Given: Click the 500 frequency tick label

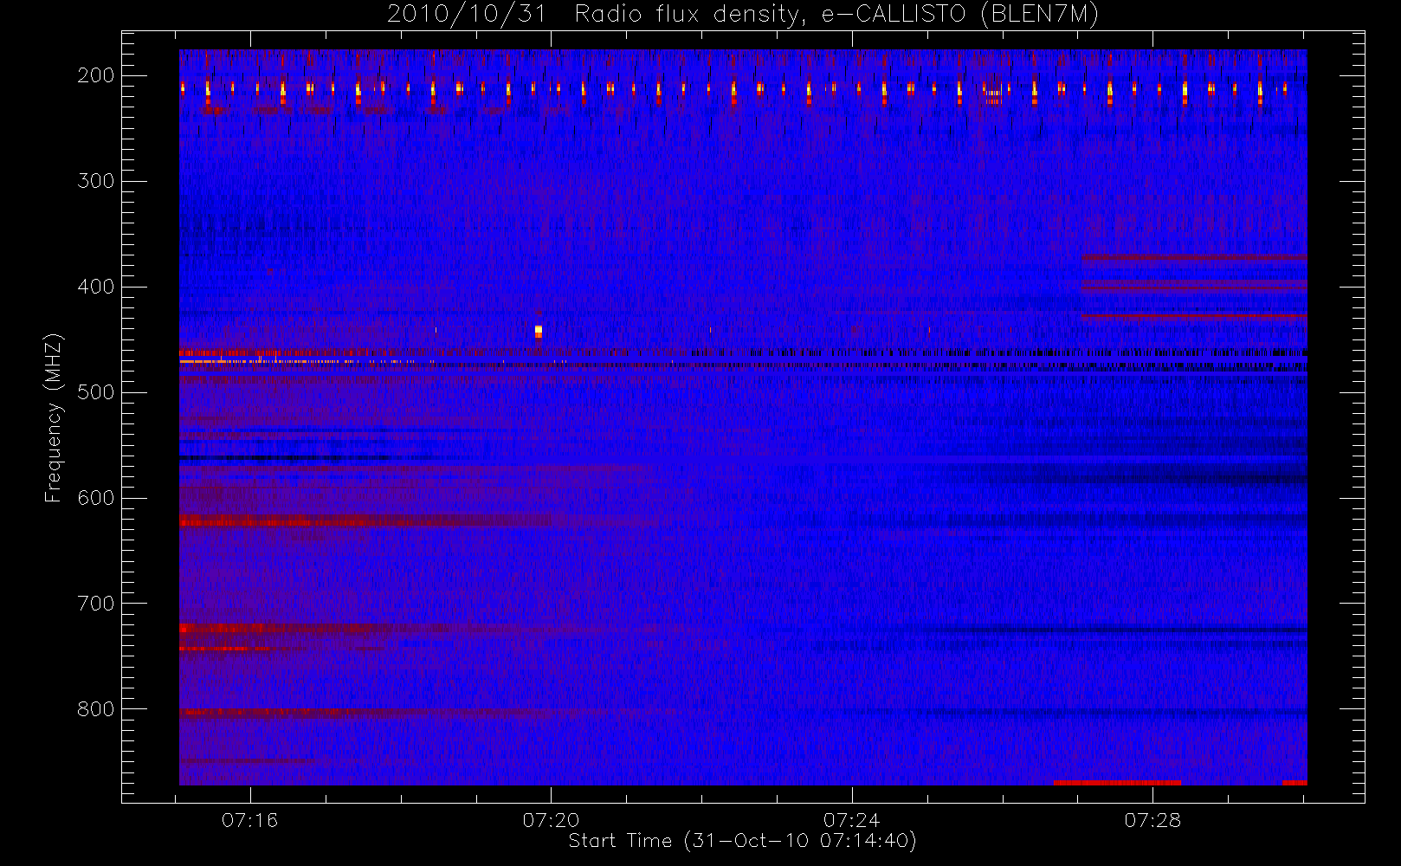Looking at the screenshot, I should (x=96, y=392).
